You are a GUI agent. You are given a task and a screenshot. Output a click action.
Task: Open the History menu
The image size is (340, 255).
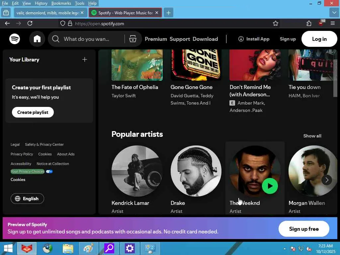pyautogui.click(x=41, y=3)
